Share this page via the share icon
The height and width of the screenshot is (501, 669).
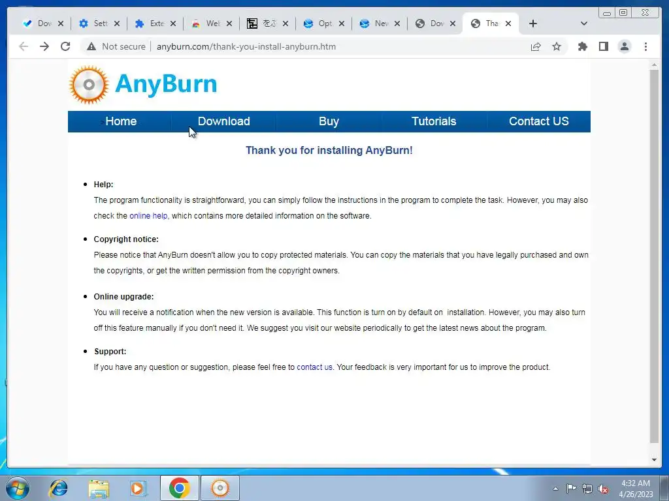click(536, 46)
